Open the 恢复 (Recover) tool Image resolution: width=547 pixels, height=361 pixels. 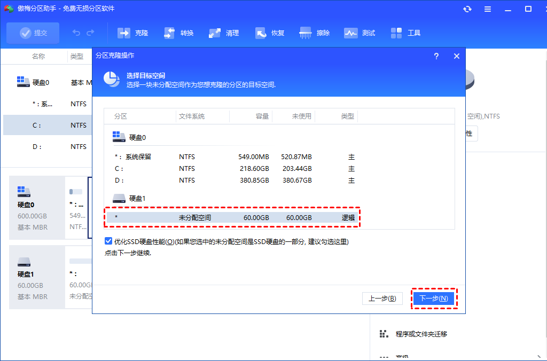(x=269, y=33)
